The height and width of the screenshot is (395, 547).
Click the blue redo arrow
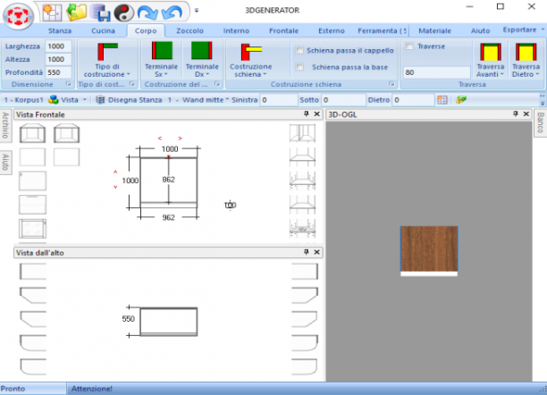147,13
